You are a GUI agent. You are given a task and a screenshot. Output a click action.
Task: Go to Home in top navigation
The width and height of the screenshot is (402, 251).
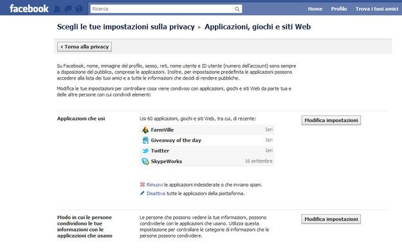[x=315, y=9]
